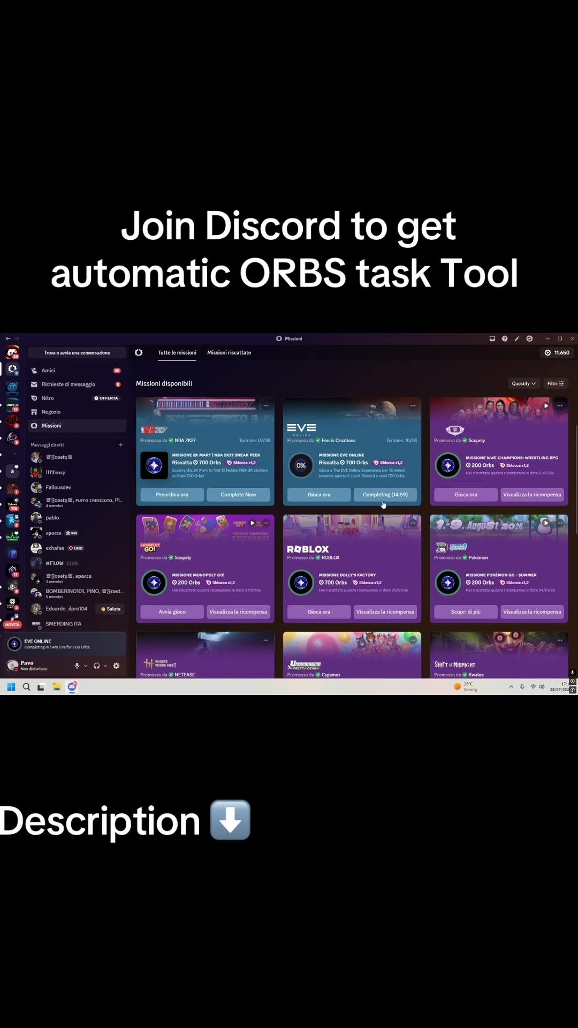Image resolution: width=578 pixels, height=1028 pixels.
Task: Click Gioca ora on EVE Online quest
Action: tap(319, 495)
